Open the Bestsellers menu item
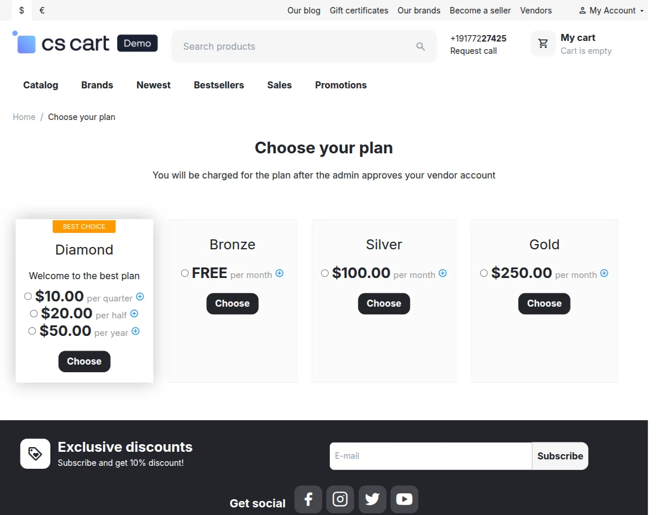 (218, 85)
